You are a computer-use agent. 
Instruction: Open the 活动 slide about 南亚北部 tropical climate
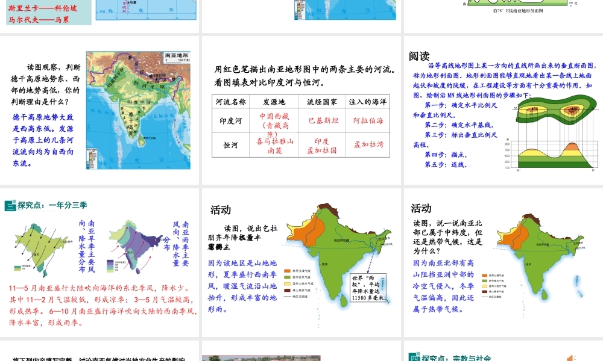504,262
